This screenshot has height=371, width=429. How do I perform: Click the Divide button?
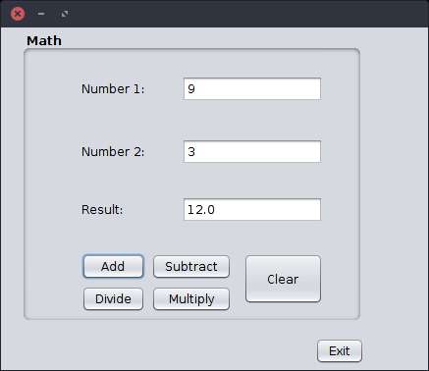pos(113,298)
